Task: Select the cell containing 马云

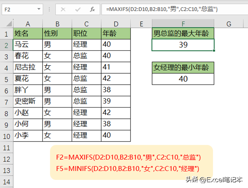Action: tap(28, 45)
